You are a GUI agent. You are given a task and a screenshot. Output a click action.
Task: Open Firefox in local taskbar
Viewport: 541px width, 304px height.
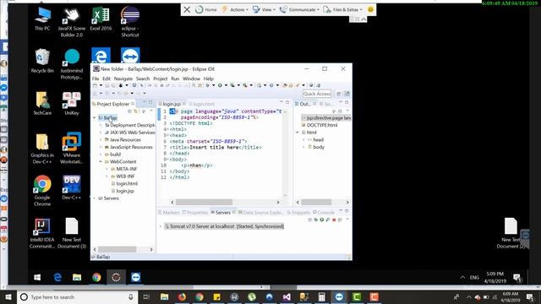pyautogui.click(x=182, y=296)
